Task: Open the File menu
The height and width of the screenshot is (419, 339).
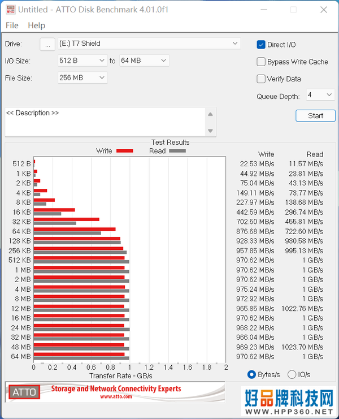Action: (12, 25)
